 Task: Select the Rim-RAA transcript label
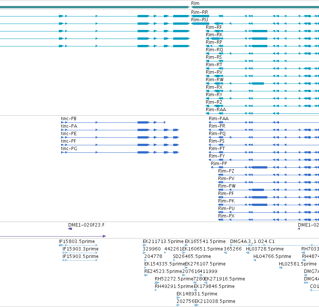point(216,110)
